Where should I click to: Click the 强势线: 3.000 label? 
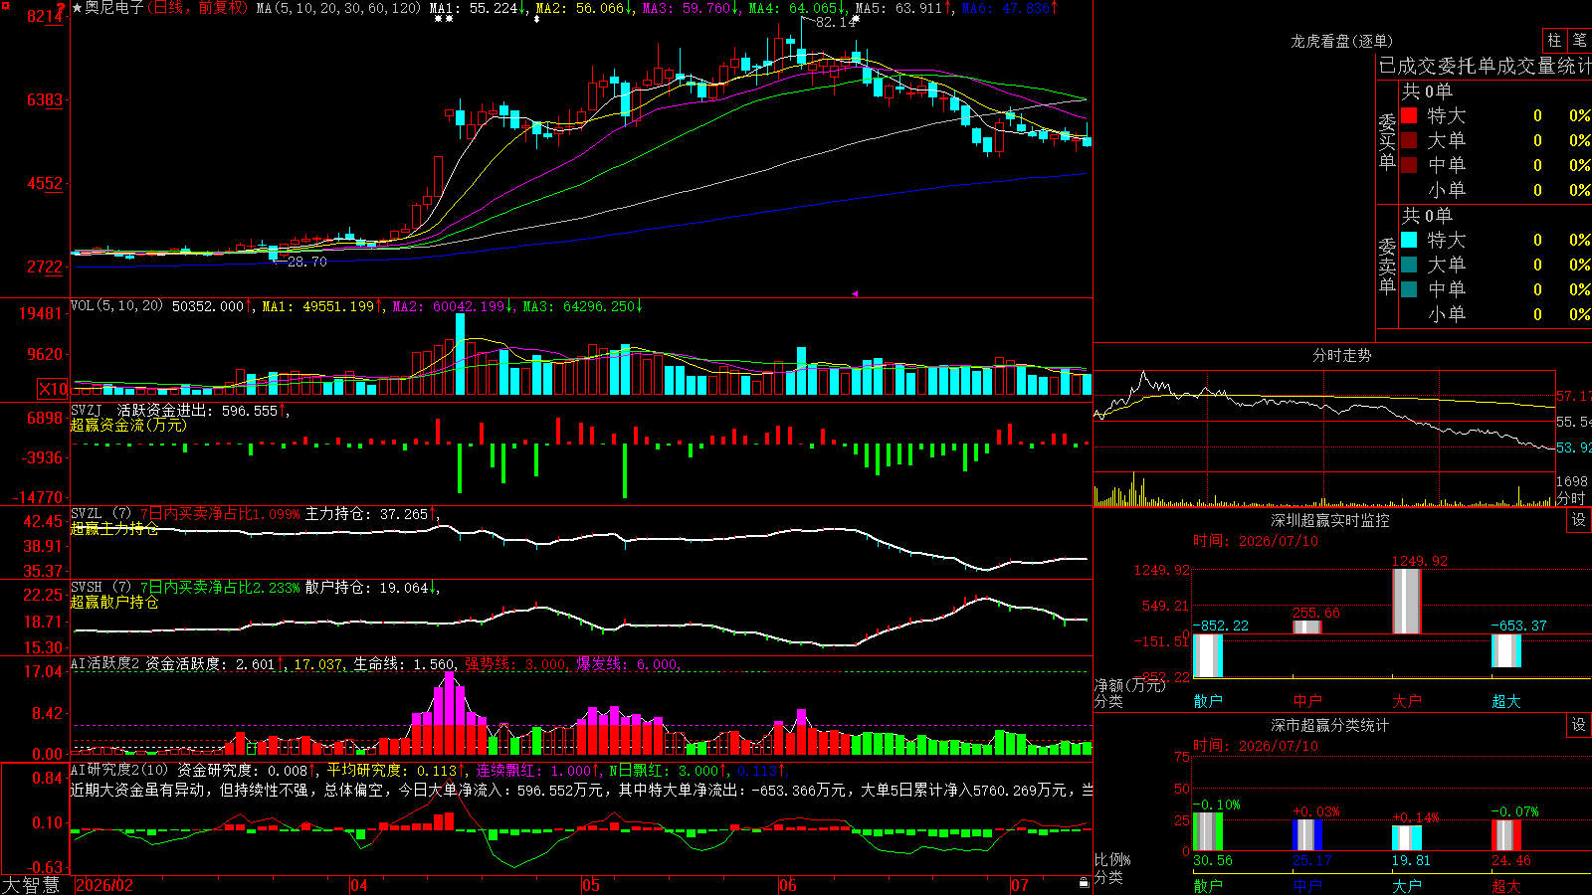[x=516, y=664]
